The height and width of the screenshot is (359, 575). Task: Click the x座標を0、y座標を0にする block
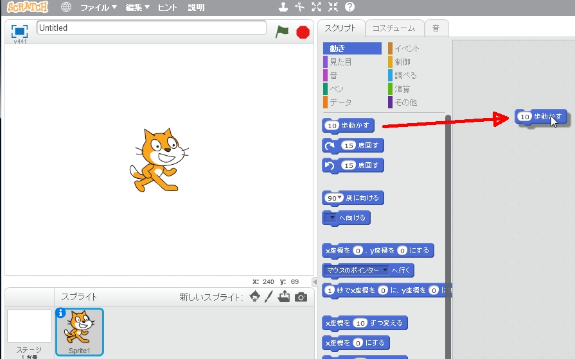[378, 251]
